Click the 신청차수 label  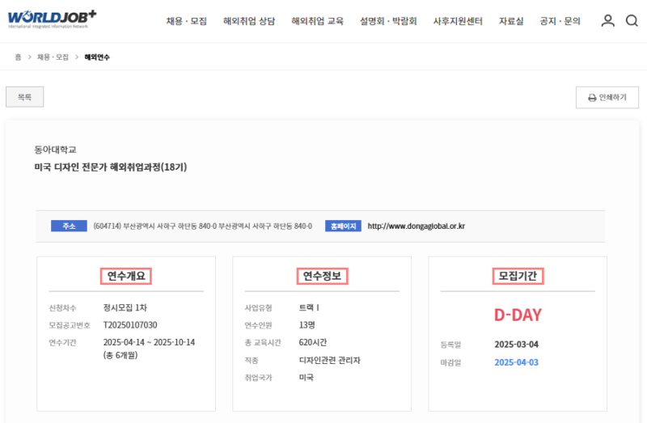tap(62, 308)
